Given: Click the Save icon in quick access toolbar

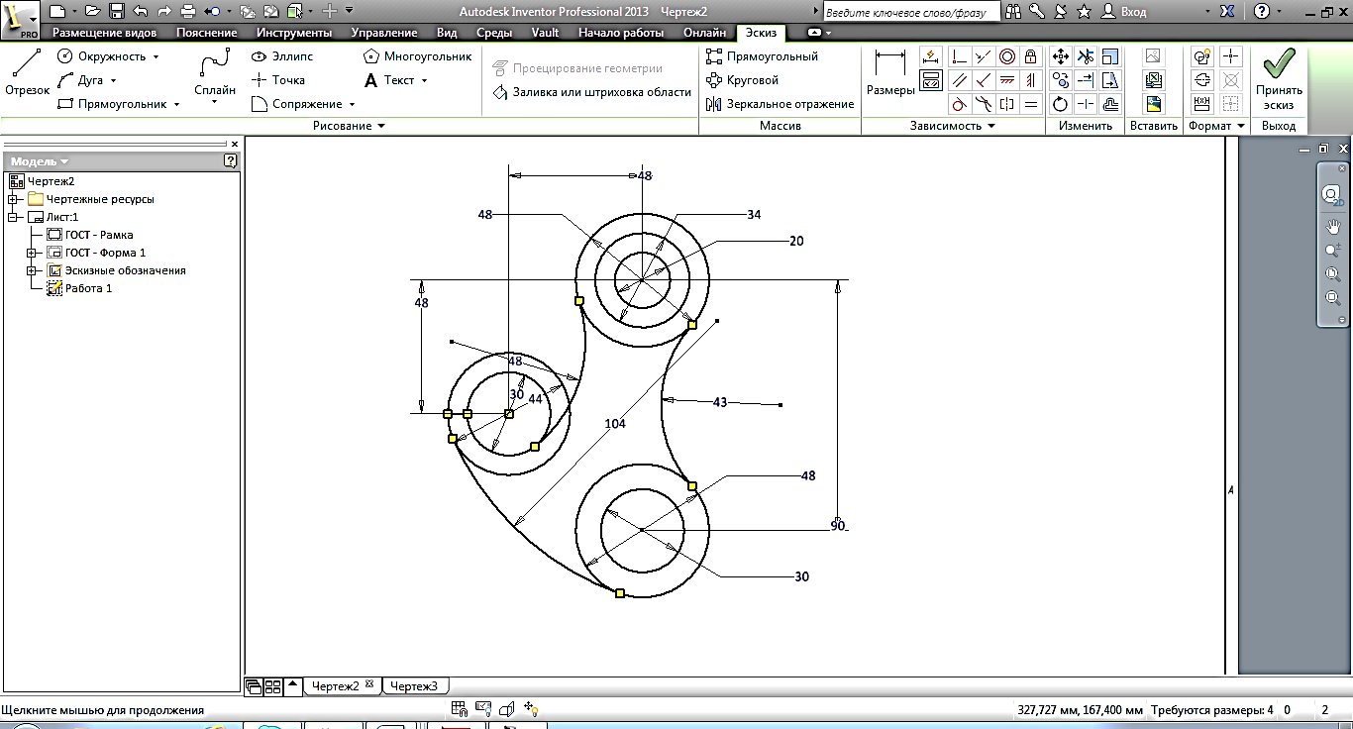Looking at the screenshot, I should 117,11.
